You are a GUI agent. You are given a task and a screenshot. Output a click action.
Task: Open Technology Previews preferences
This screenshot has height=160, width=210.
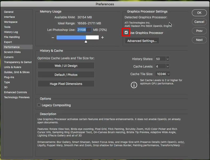coord(17,97)
